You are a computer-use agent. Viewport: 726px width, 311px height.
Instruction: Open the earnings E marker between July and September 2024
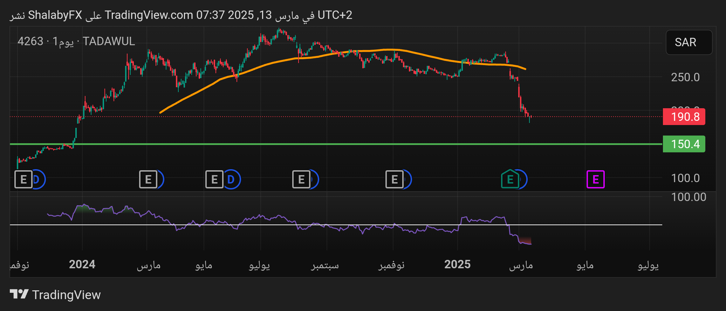click(x=301, y=179)
